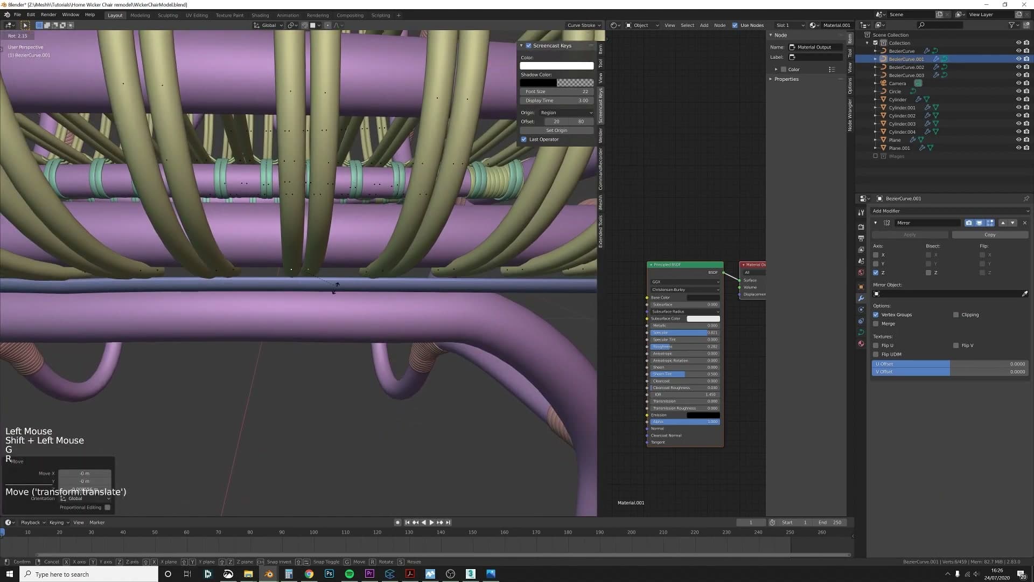Open the World properties globe icon

(x=861, y=272)
